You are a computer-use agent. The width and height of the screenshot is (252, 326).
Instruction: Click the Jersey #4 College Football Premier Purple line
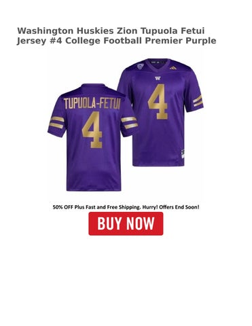[x=116, y=41]
